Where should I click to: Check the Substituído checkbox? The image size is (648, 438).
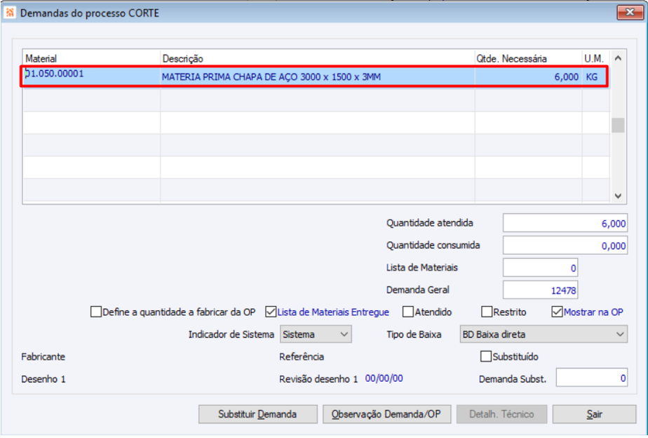point(486,357)
